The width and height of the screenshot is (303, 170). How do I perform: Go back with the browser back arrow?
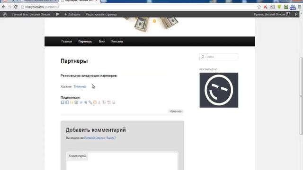click(4, 7)
